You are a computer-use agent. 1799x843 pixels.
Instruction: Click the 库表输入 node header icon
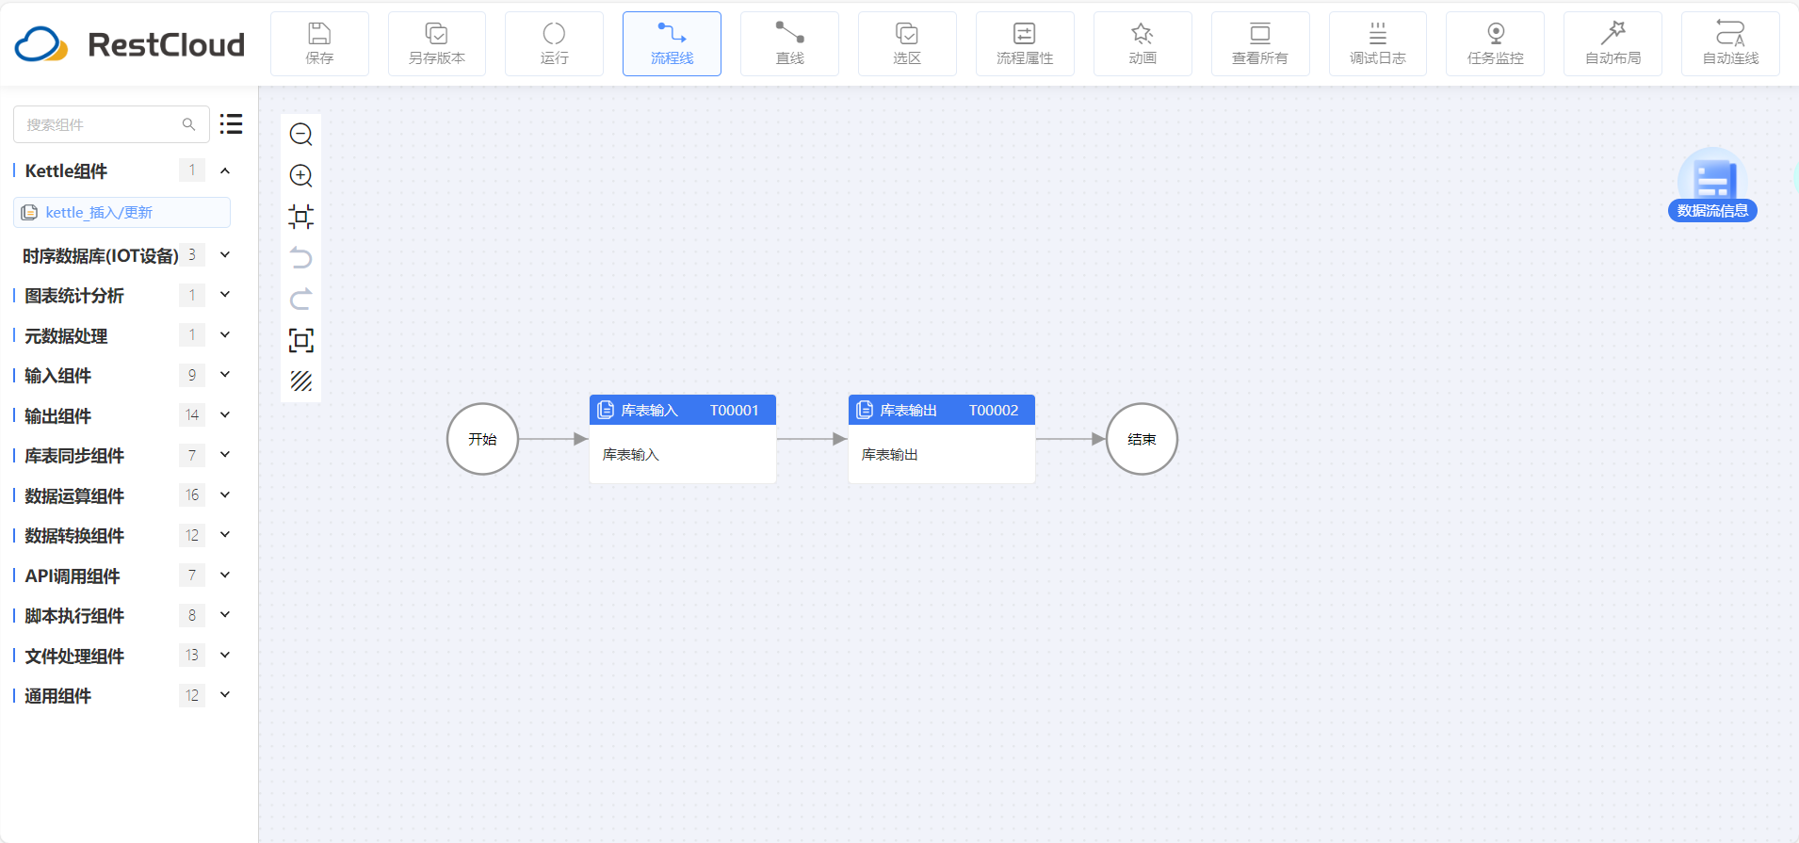606,410
